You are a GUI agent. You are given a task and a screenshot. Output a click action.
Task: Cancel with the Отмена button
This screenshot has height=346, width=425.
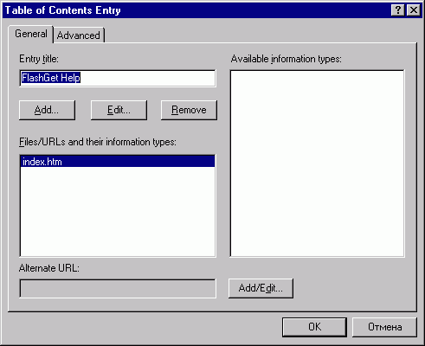tap(384, 327)
